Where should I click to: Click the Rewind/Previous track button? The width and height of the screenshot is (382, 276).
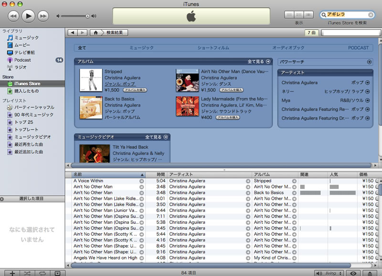[13, 16]
